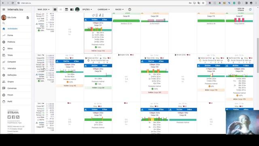Open the Forma chart icon in sidebar
The height and width of the screenshot is (146, 259).
[x=4, y=35]
